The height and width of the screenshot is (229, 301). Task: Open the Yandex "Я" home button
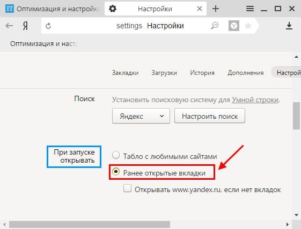[x=25, y=26]
